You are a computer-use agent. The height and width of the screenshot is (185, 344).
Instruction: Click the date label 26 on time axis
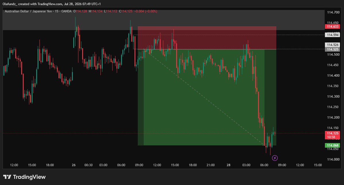pyautogui.click(x=74, y=165)
